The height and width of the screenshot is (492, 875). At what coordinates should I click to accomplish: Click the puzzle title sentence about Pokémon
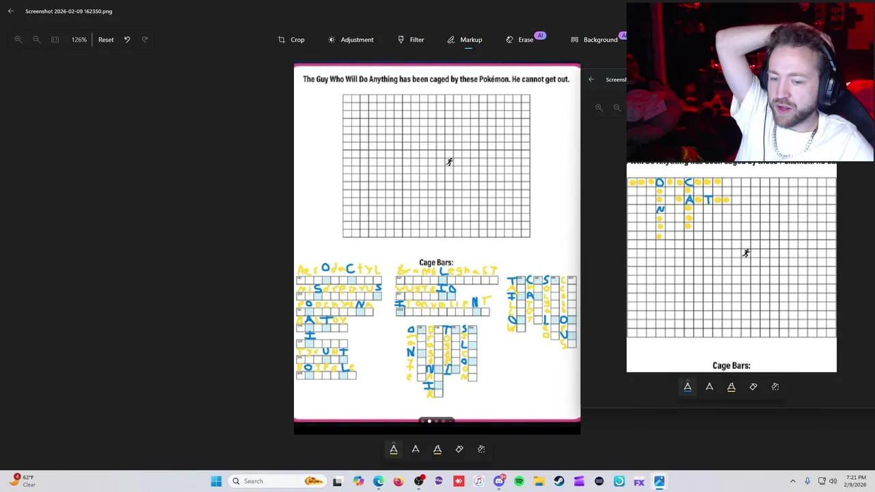(x=436, y=79)
